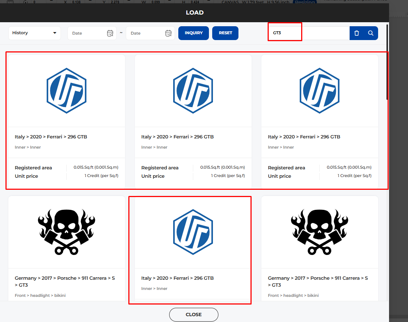Click top-middle card title 'Italy > 2020 > Ferrari > 296 GTB'
The height and width of the screenshot is (322, 408).
click(x=178, y=137)
